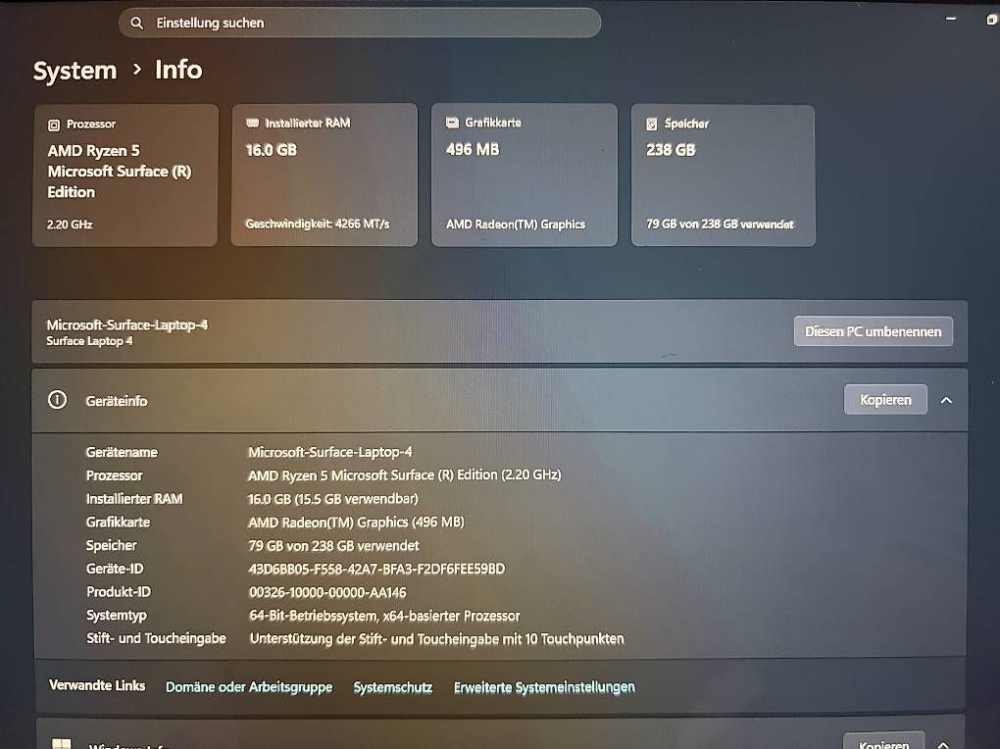Click the Speicher card disk icon
The height and width of the screenshot is (749, 1000).
click(x=651, y=124)
